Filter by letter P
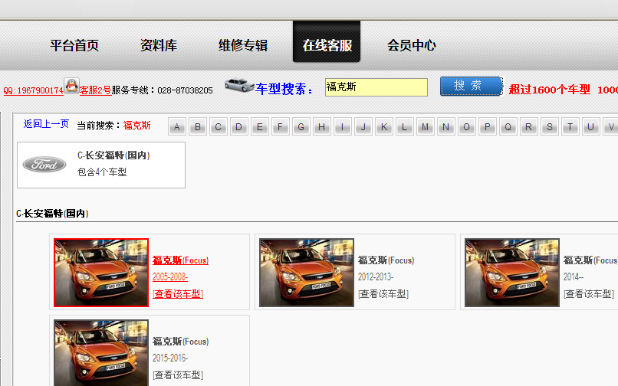The width and height of the screenshot is (618, 386). (487, 127)
